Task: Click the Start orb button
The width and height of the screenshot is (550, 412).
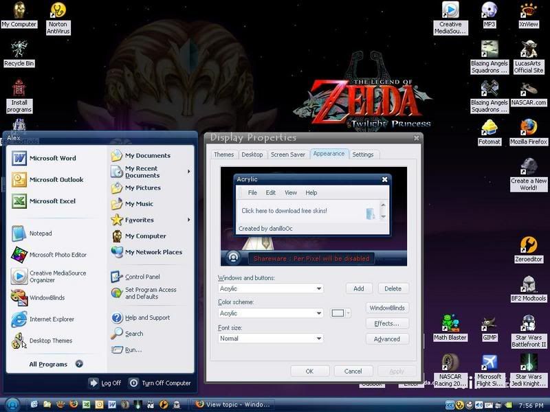Action: tap(12, 404)
